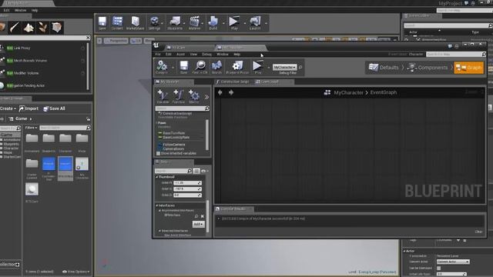Viewport: 493px width, 277px height.
Task: Switch to Components mode
Action: coord(428,68)
